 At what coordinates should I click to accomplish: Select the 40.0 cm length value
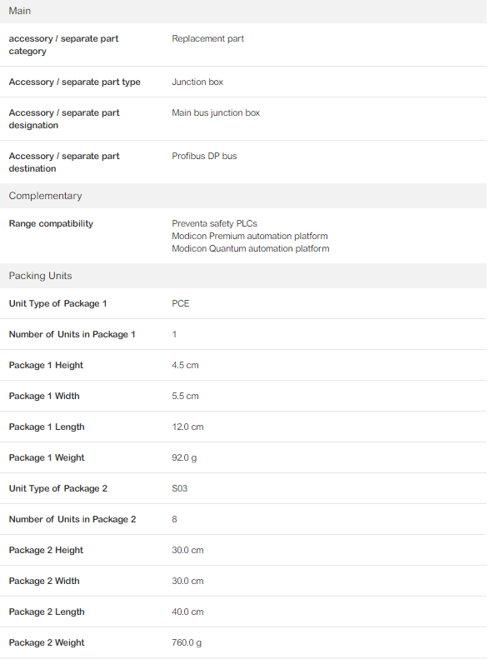click(187, 612)
